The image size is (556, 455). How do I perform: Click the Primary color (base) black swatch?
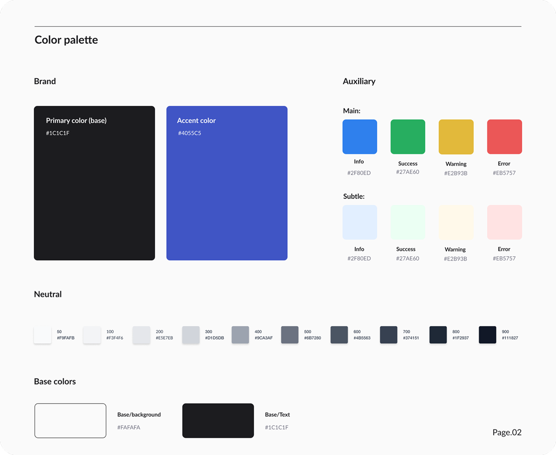pyautogui.click(x=94, y=183)
